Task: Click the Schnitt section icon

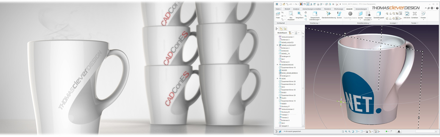Action: click(x=360, y=14)
